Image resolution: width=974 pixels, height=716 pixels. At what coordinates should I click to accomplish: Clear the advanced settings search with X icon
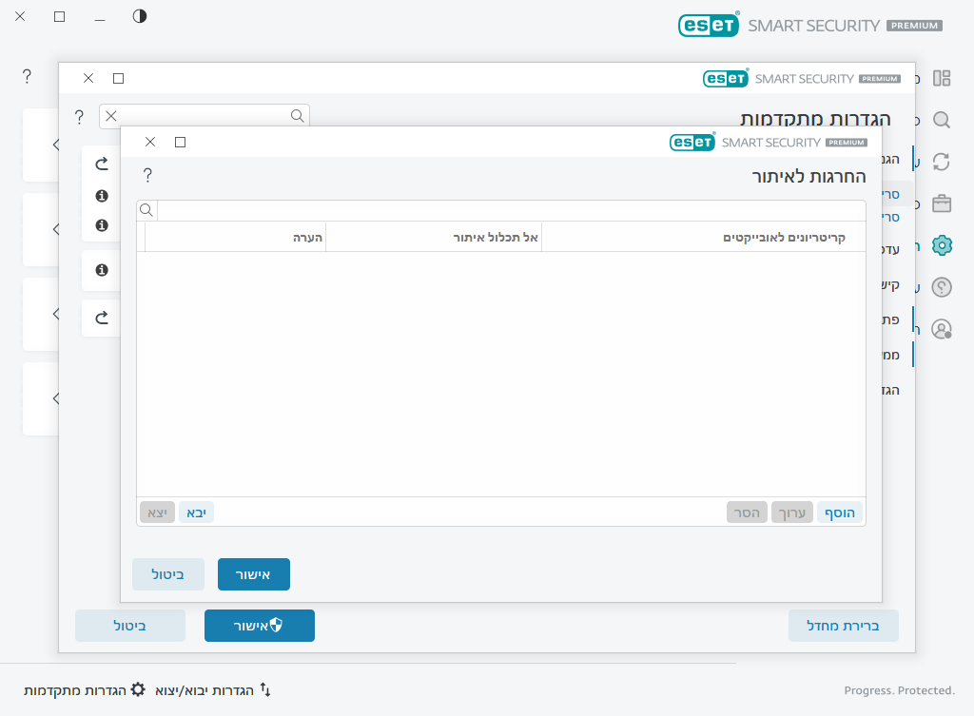111,116
